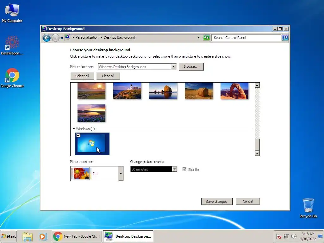Screen dimensions: 324x243
Task: Click Desktop Background breadcrumb
Action: [119, 37]
